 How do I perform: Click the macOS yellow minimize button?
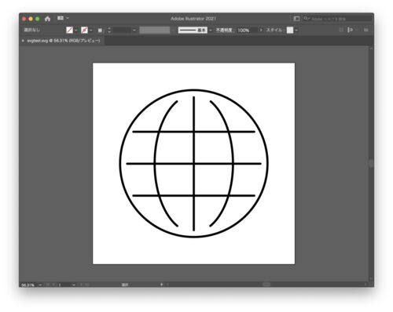click(x=31, y=19)
